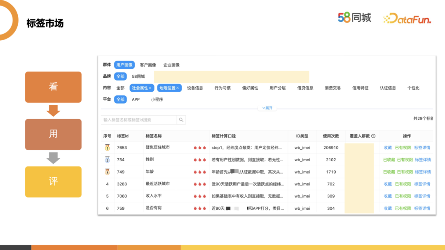
Task: Switch to the 客户画像 tab
Action: pyautogui.click(x=148, y=65)
